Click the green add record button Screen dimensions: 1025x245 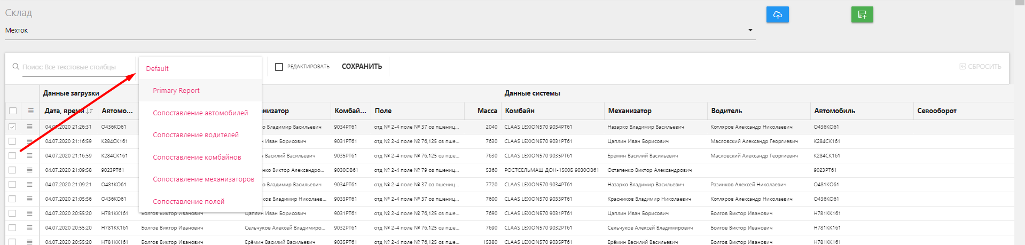862,14
